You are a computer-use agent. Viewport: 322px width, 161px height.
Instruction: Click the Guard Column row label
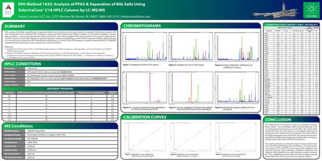point(10,79)
